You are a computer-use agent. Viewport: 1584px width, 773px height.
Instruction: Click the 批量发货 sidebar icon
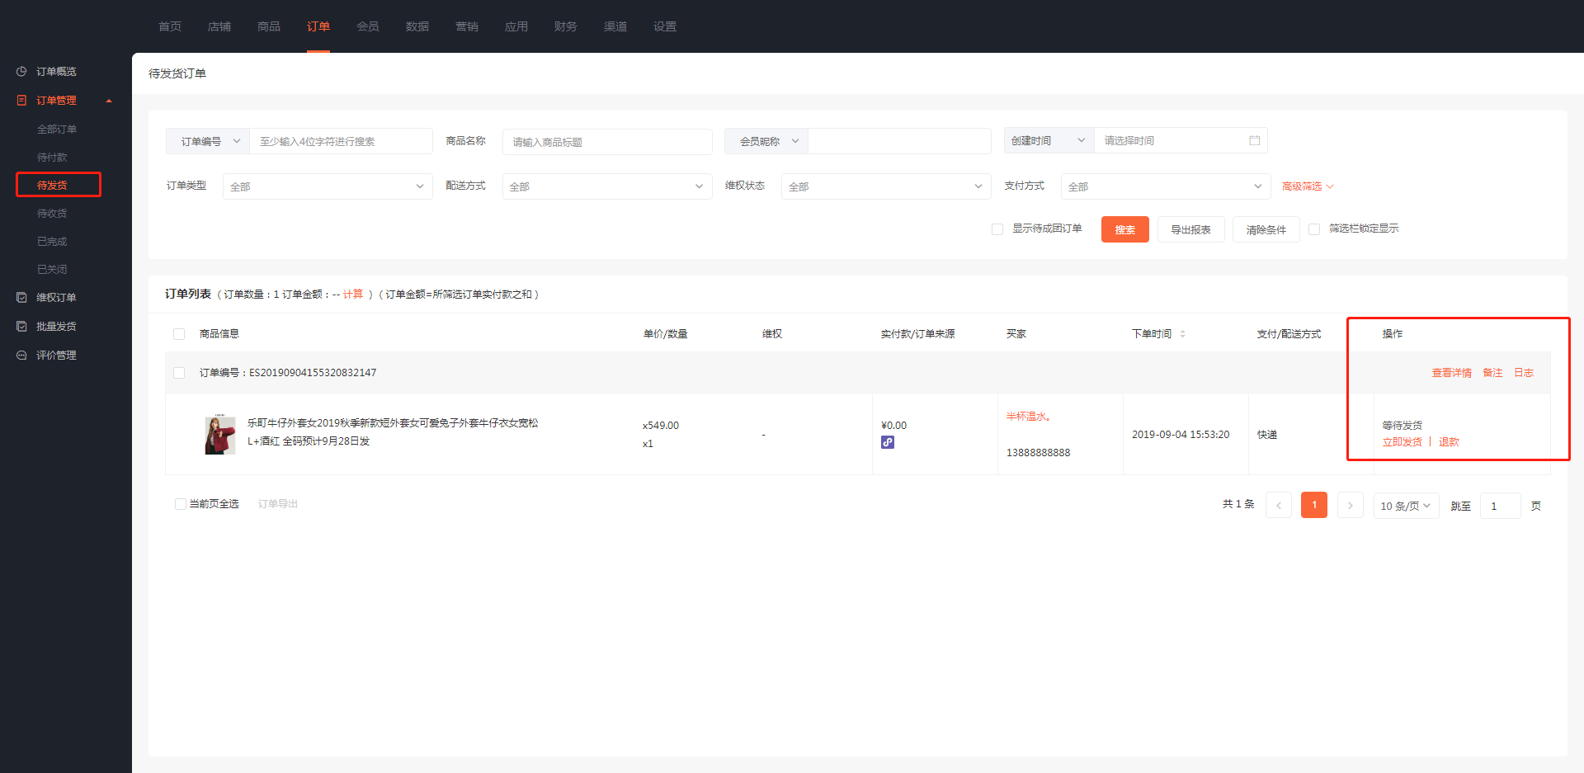[x=21, y=327]
